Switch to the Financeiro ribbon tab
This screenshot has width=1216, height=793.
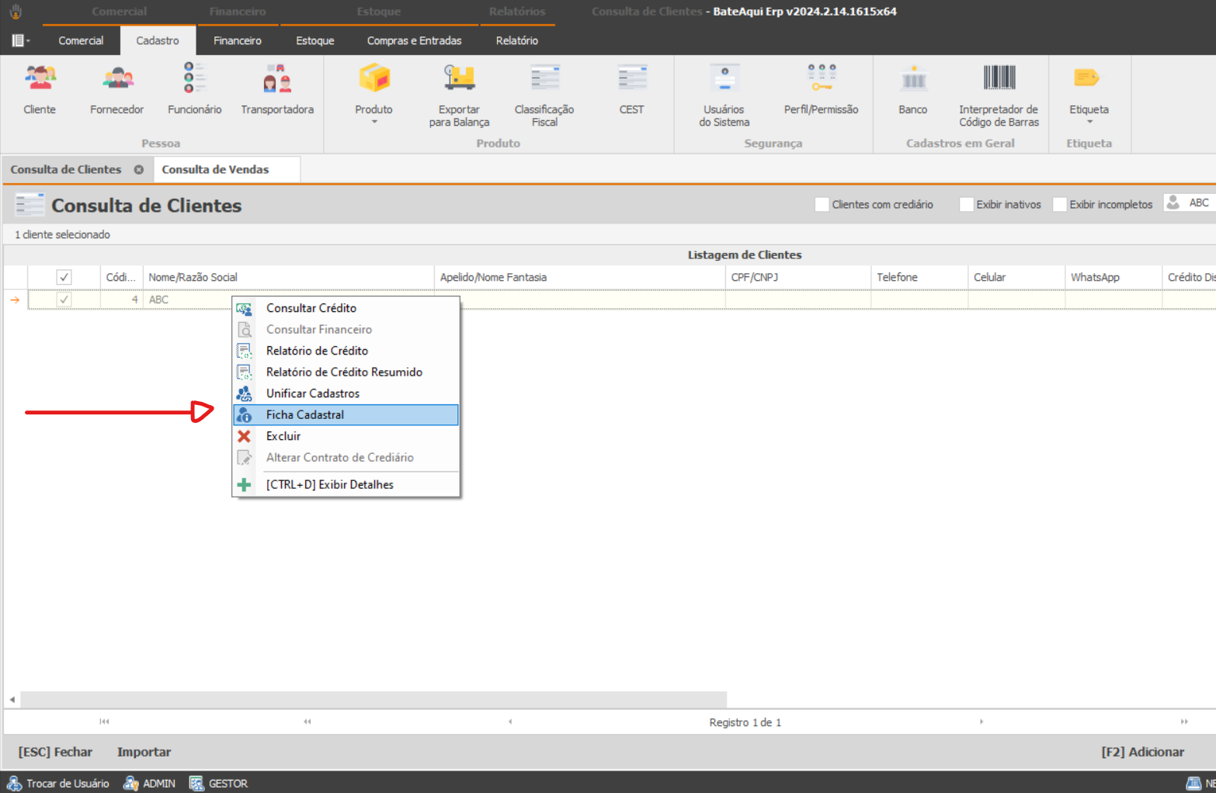[238, 40]
